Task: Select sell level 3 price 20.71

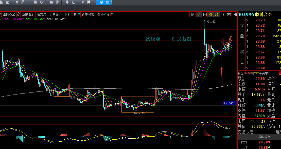Action: 260,31
